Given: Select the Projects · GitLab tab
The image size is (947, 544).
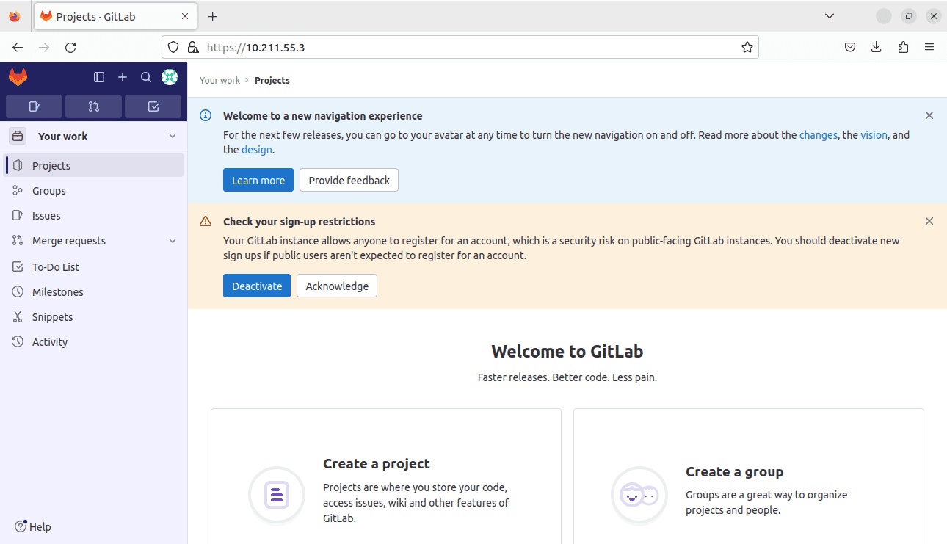Looking at the screenshot, I should point(115,16).
